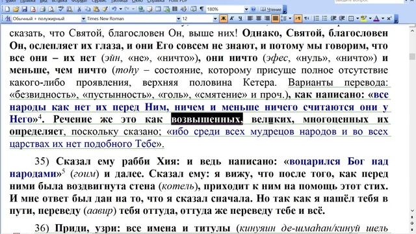Show or hide paragraph marks ¶
The height and width of the screenshot is (234, 416).
click(201, 9)
